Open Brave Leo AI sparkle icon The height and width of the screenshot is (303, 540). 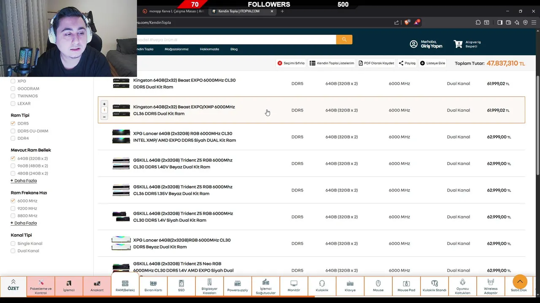(517, 22)
